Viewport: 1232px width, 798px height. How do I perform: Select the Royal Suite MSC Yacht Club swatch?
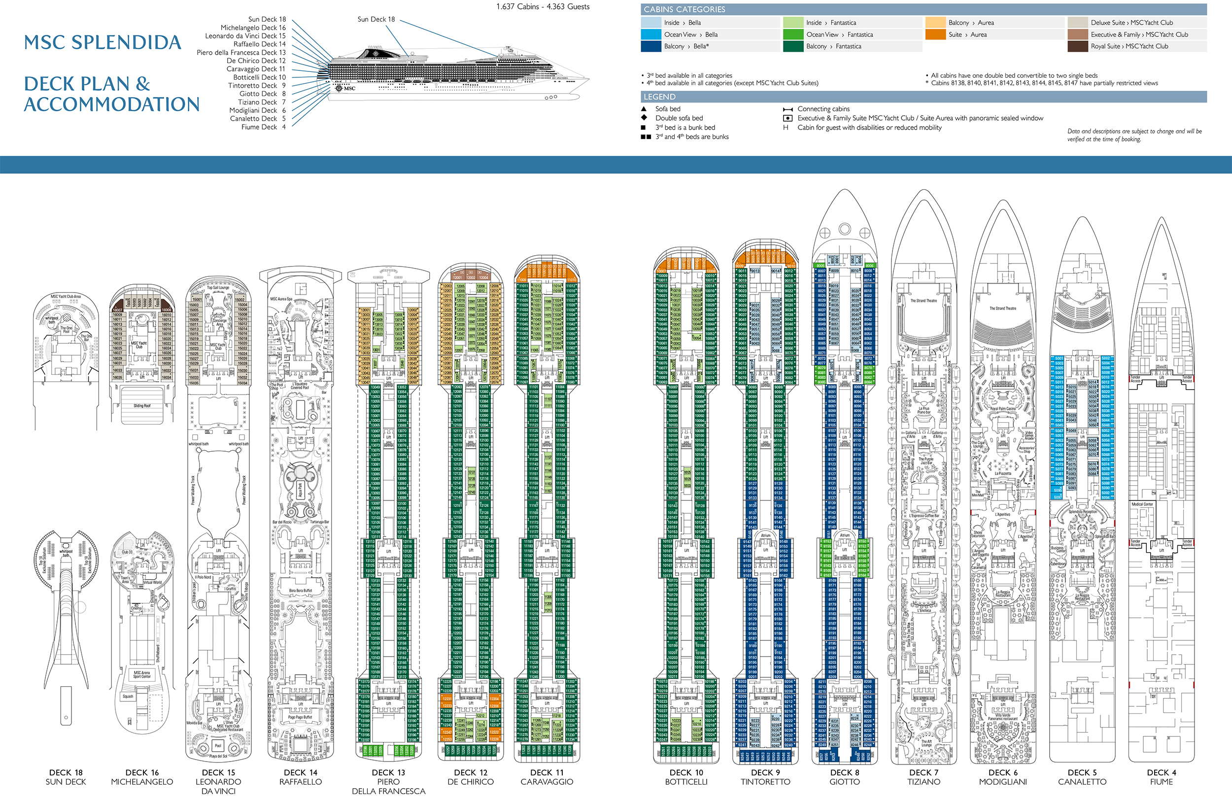pos(1077,46)
